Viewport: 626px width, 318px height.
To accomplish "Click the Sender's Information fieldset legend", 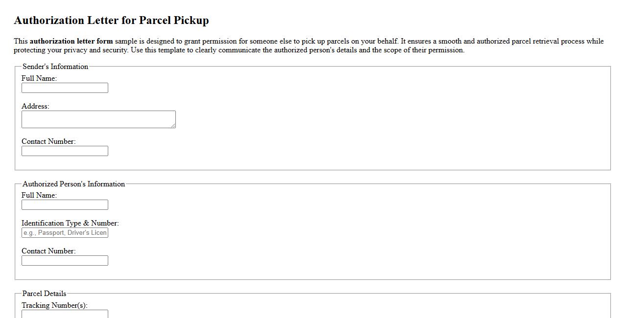I will tap(55, 67).
